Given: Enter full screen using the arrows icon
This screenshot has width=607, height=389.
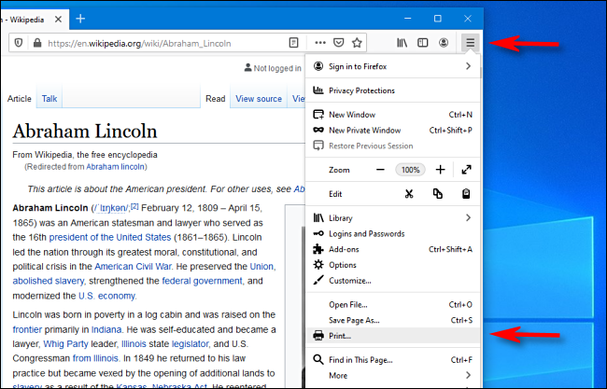Looking at the screenshot, I should pyautogui.click(x=467, y=170).
